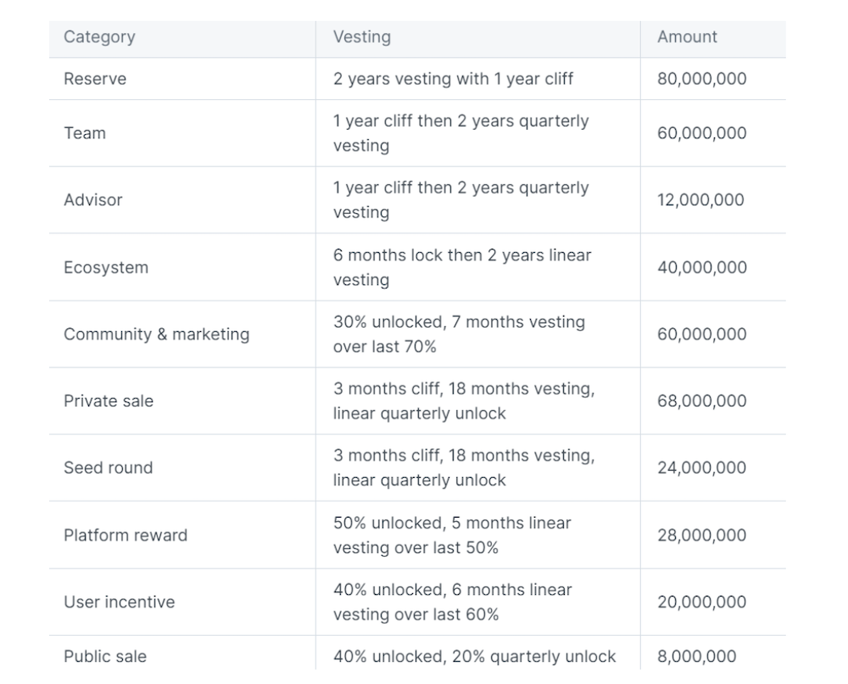
Task: Click the Platform reward label
Action: tap(126, 535)
